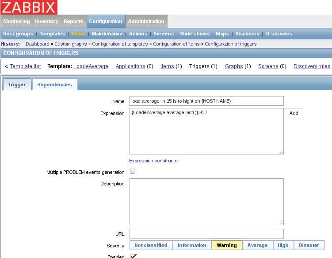332x258 pixels.
Task: Set severity to Warning
Action: (x=227, y=245)
